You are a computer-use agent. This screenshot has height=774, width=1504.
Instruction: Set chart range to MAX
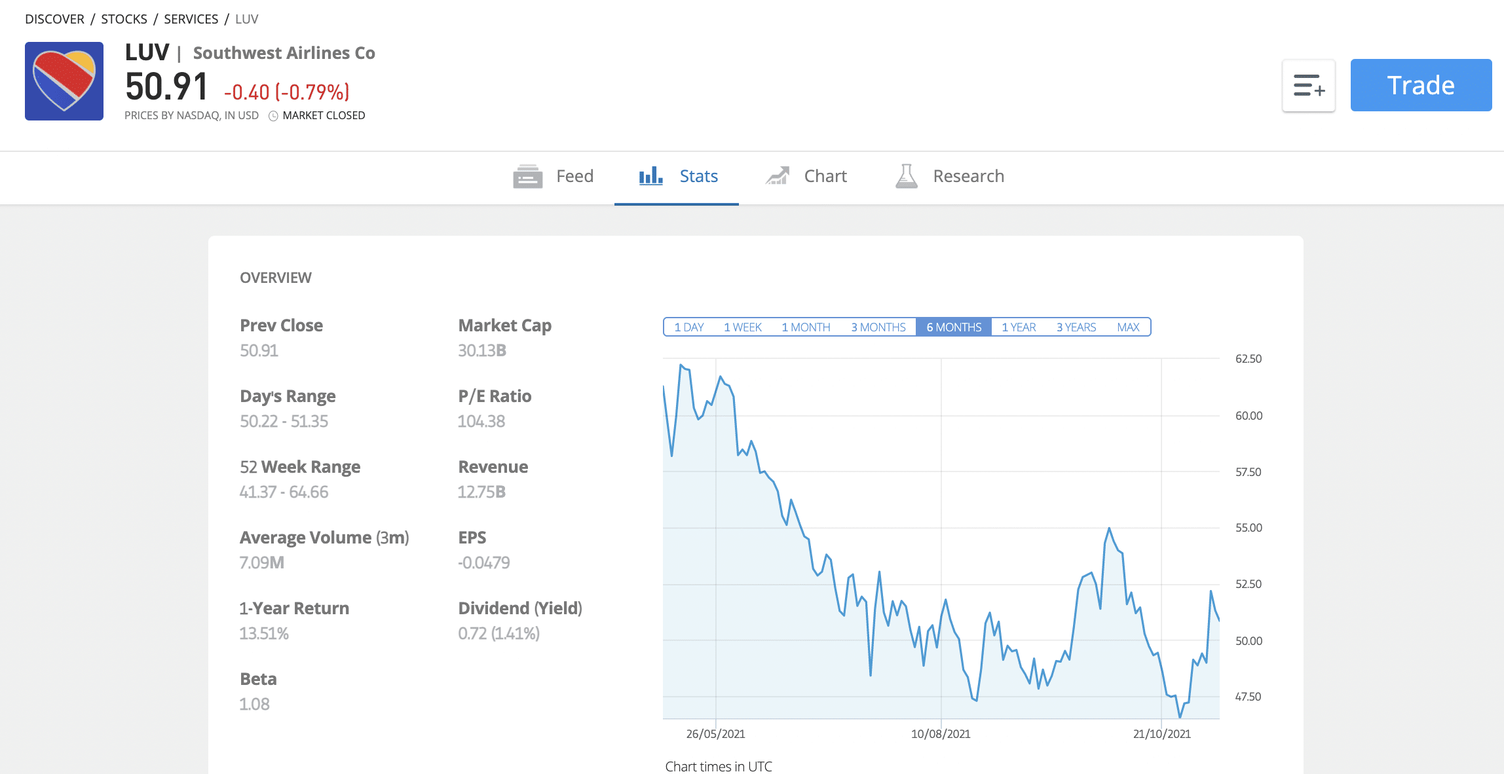1128,327
